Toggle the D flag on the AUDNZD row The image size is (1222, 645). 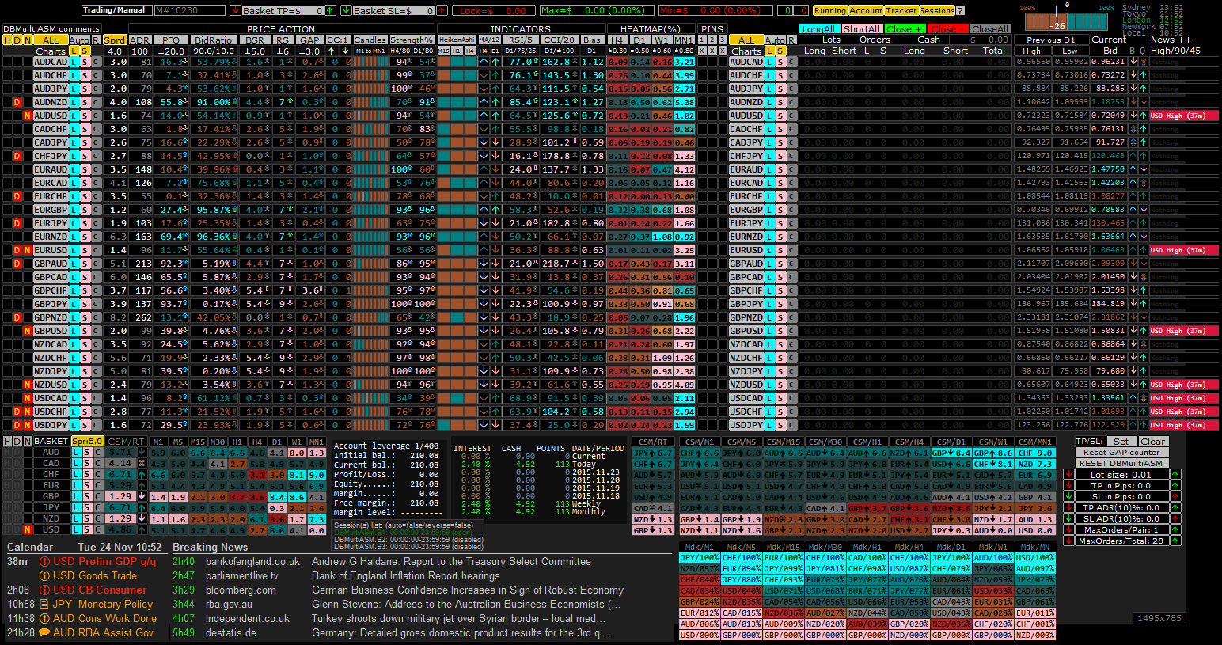17,102
